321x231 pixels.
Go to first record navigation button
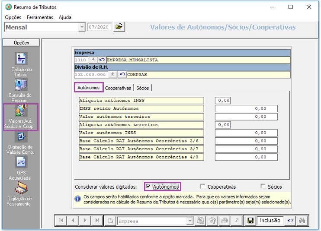[61, 220]
